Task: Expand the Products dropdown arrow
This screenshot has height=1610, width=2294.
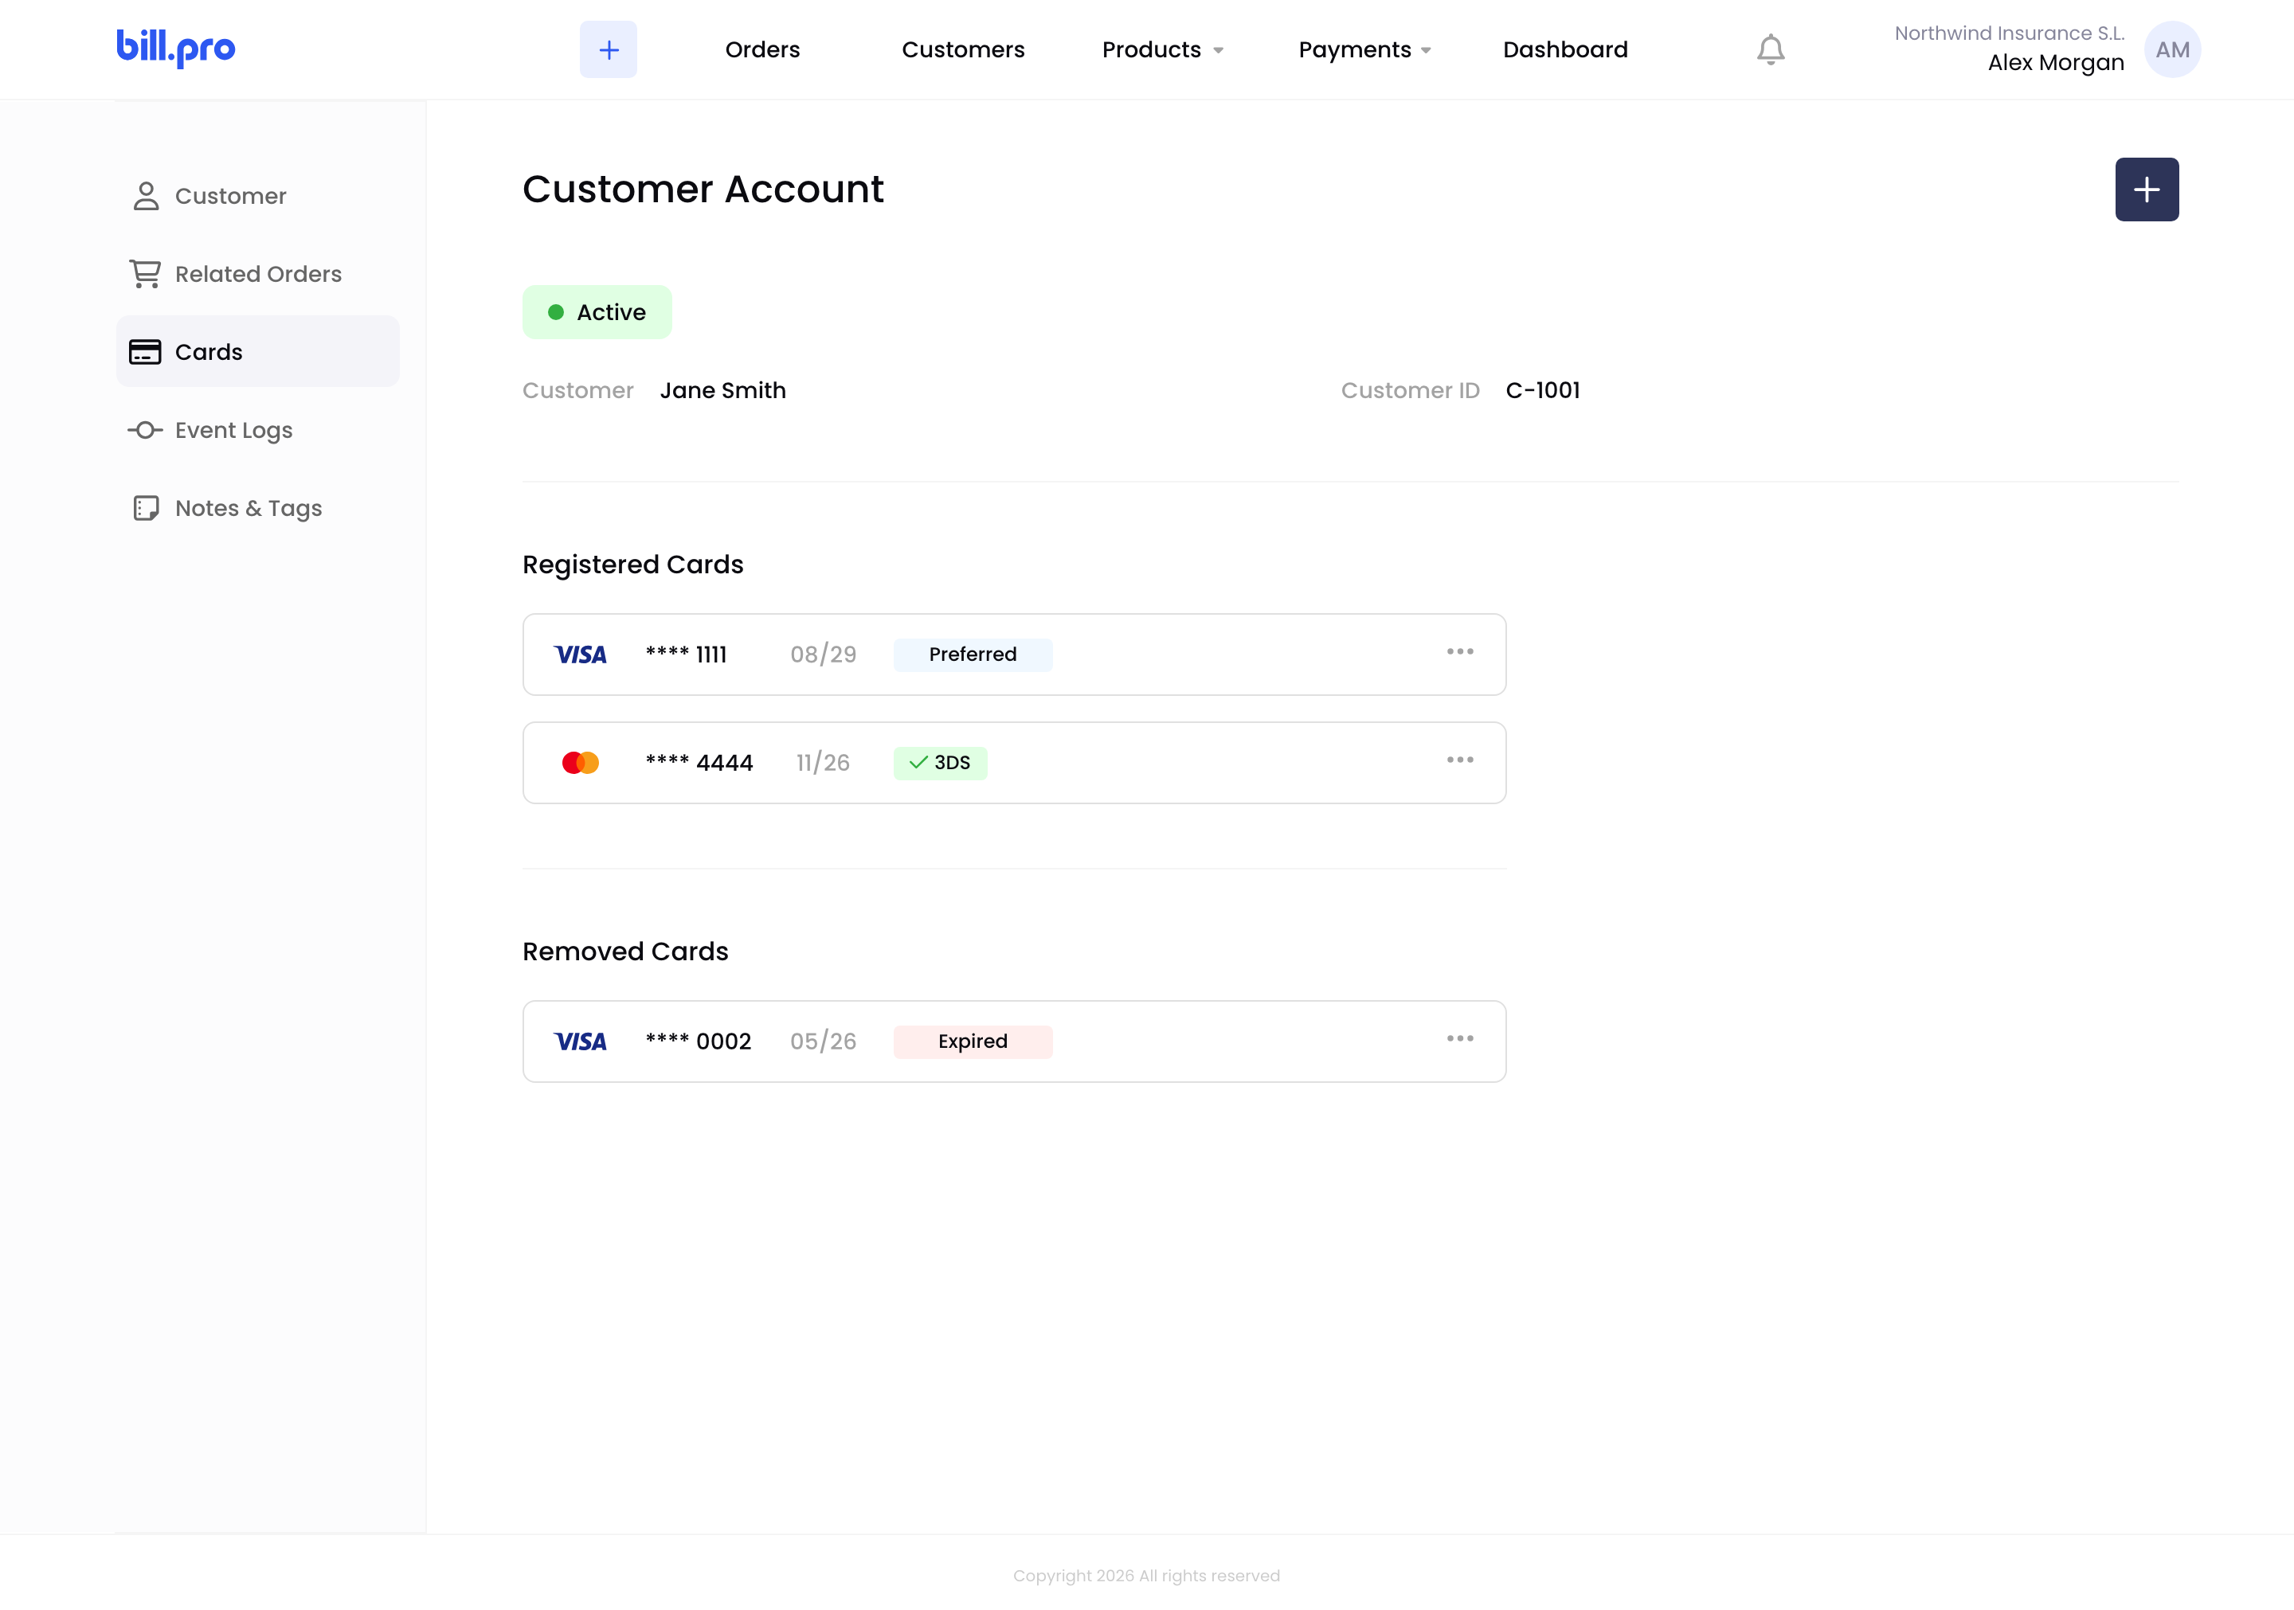Action: [1218, 51]
